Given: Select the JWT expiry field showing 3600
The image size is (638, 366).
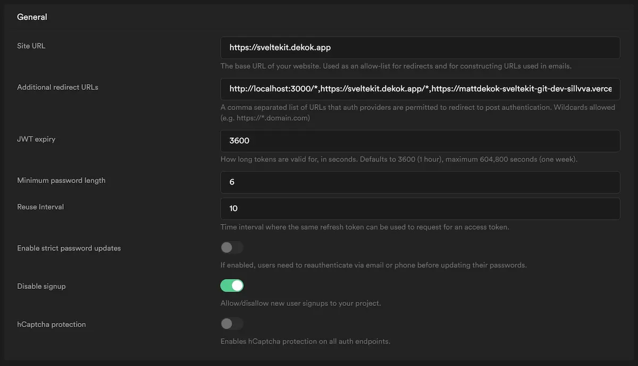Looking at the screenshot, I should pos(420,141).
